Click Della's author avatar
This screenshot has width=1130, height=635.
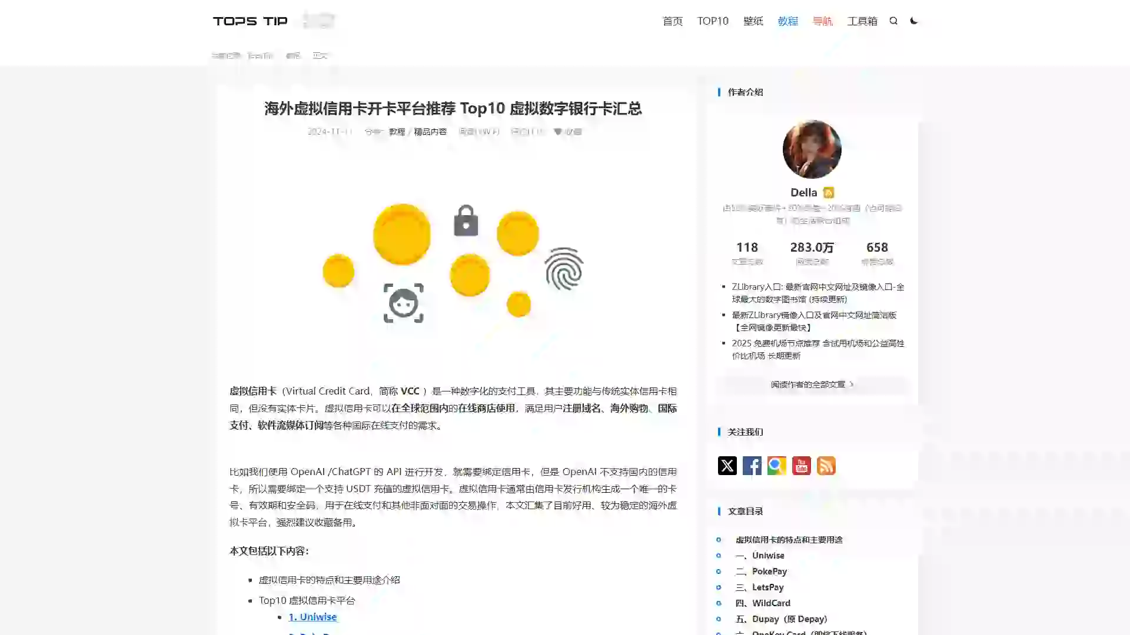(812, 149)
